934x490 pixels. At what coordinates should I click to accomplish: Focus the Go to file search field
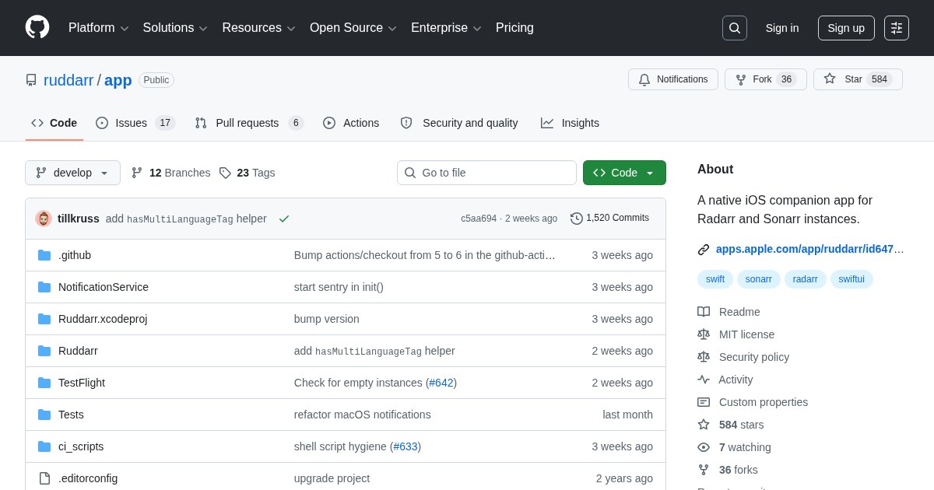coord(486,173)
